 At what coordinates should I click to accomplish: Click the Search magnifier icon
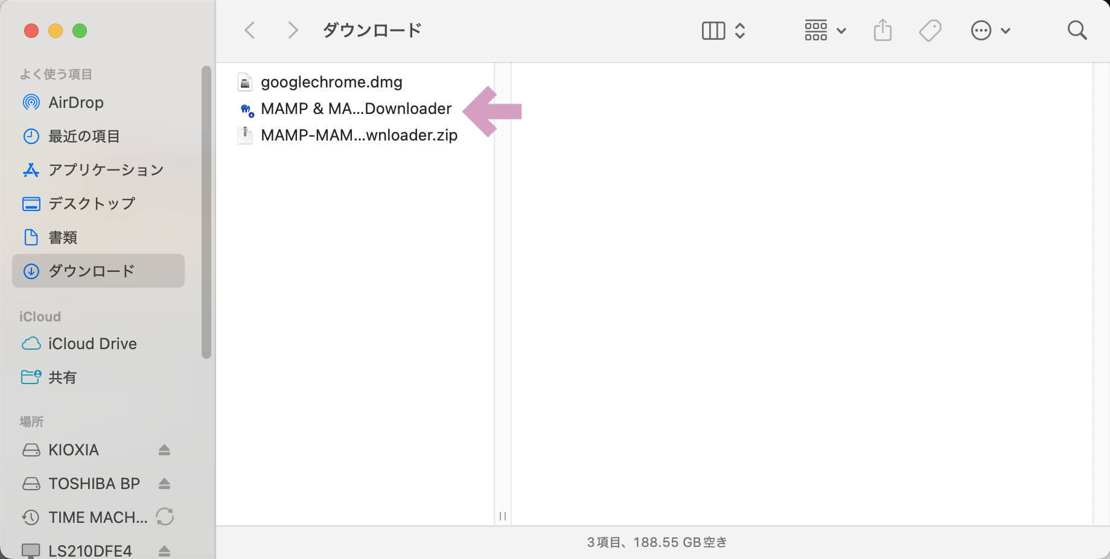tap(1077, 30)
